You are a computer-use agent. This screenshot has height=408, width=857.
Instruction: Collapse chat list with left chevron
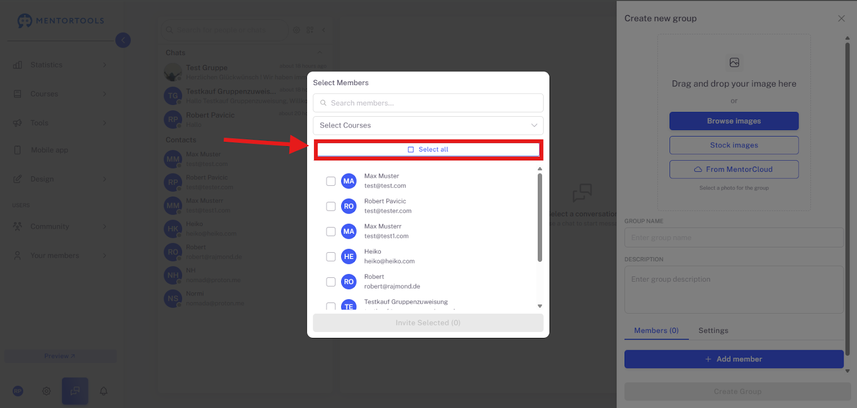click(324, 30)
